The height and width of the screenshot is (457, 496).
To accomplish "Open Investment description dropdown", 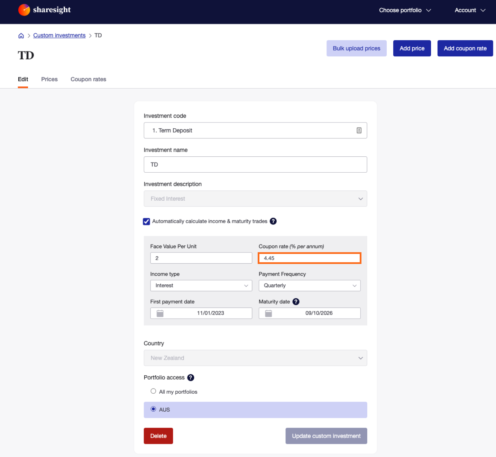I will [x=255, y=199].
